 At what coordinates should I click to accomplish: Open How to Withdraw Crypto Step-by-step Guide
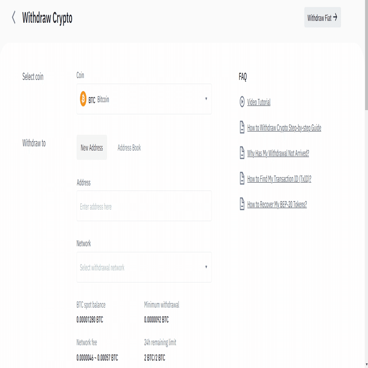(284, 128)
